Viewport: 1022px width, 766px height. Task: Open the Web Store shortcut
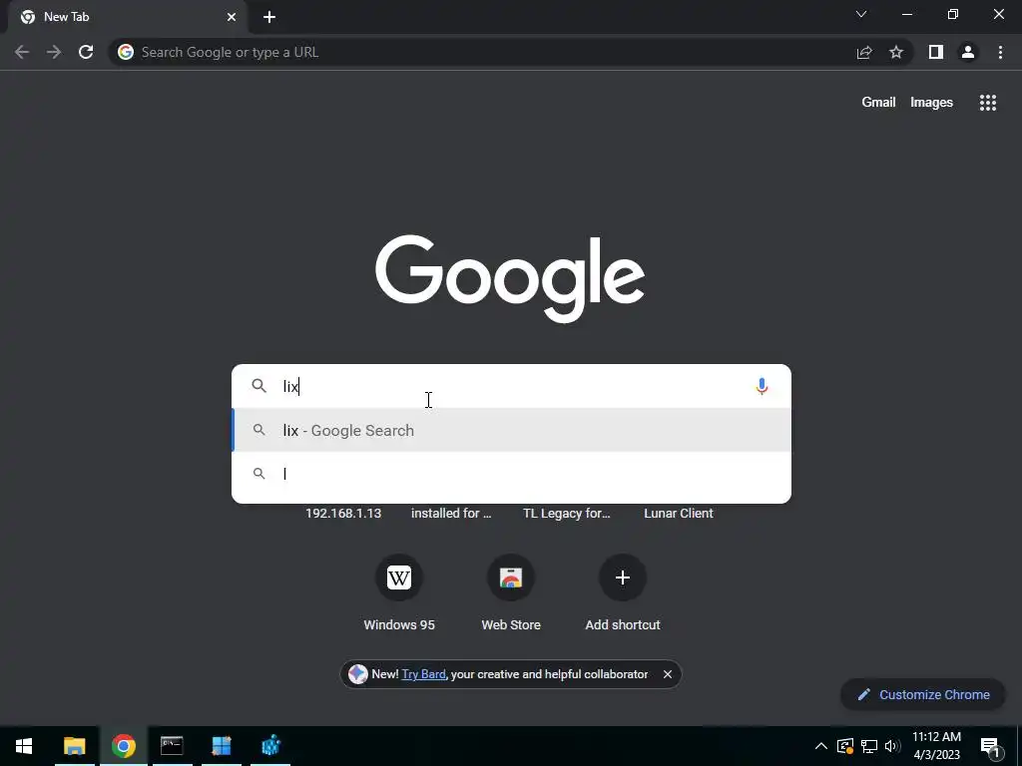point(511,592)
